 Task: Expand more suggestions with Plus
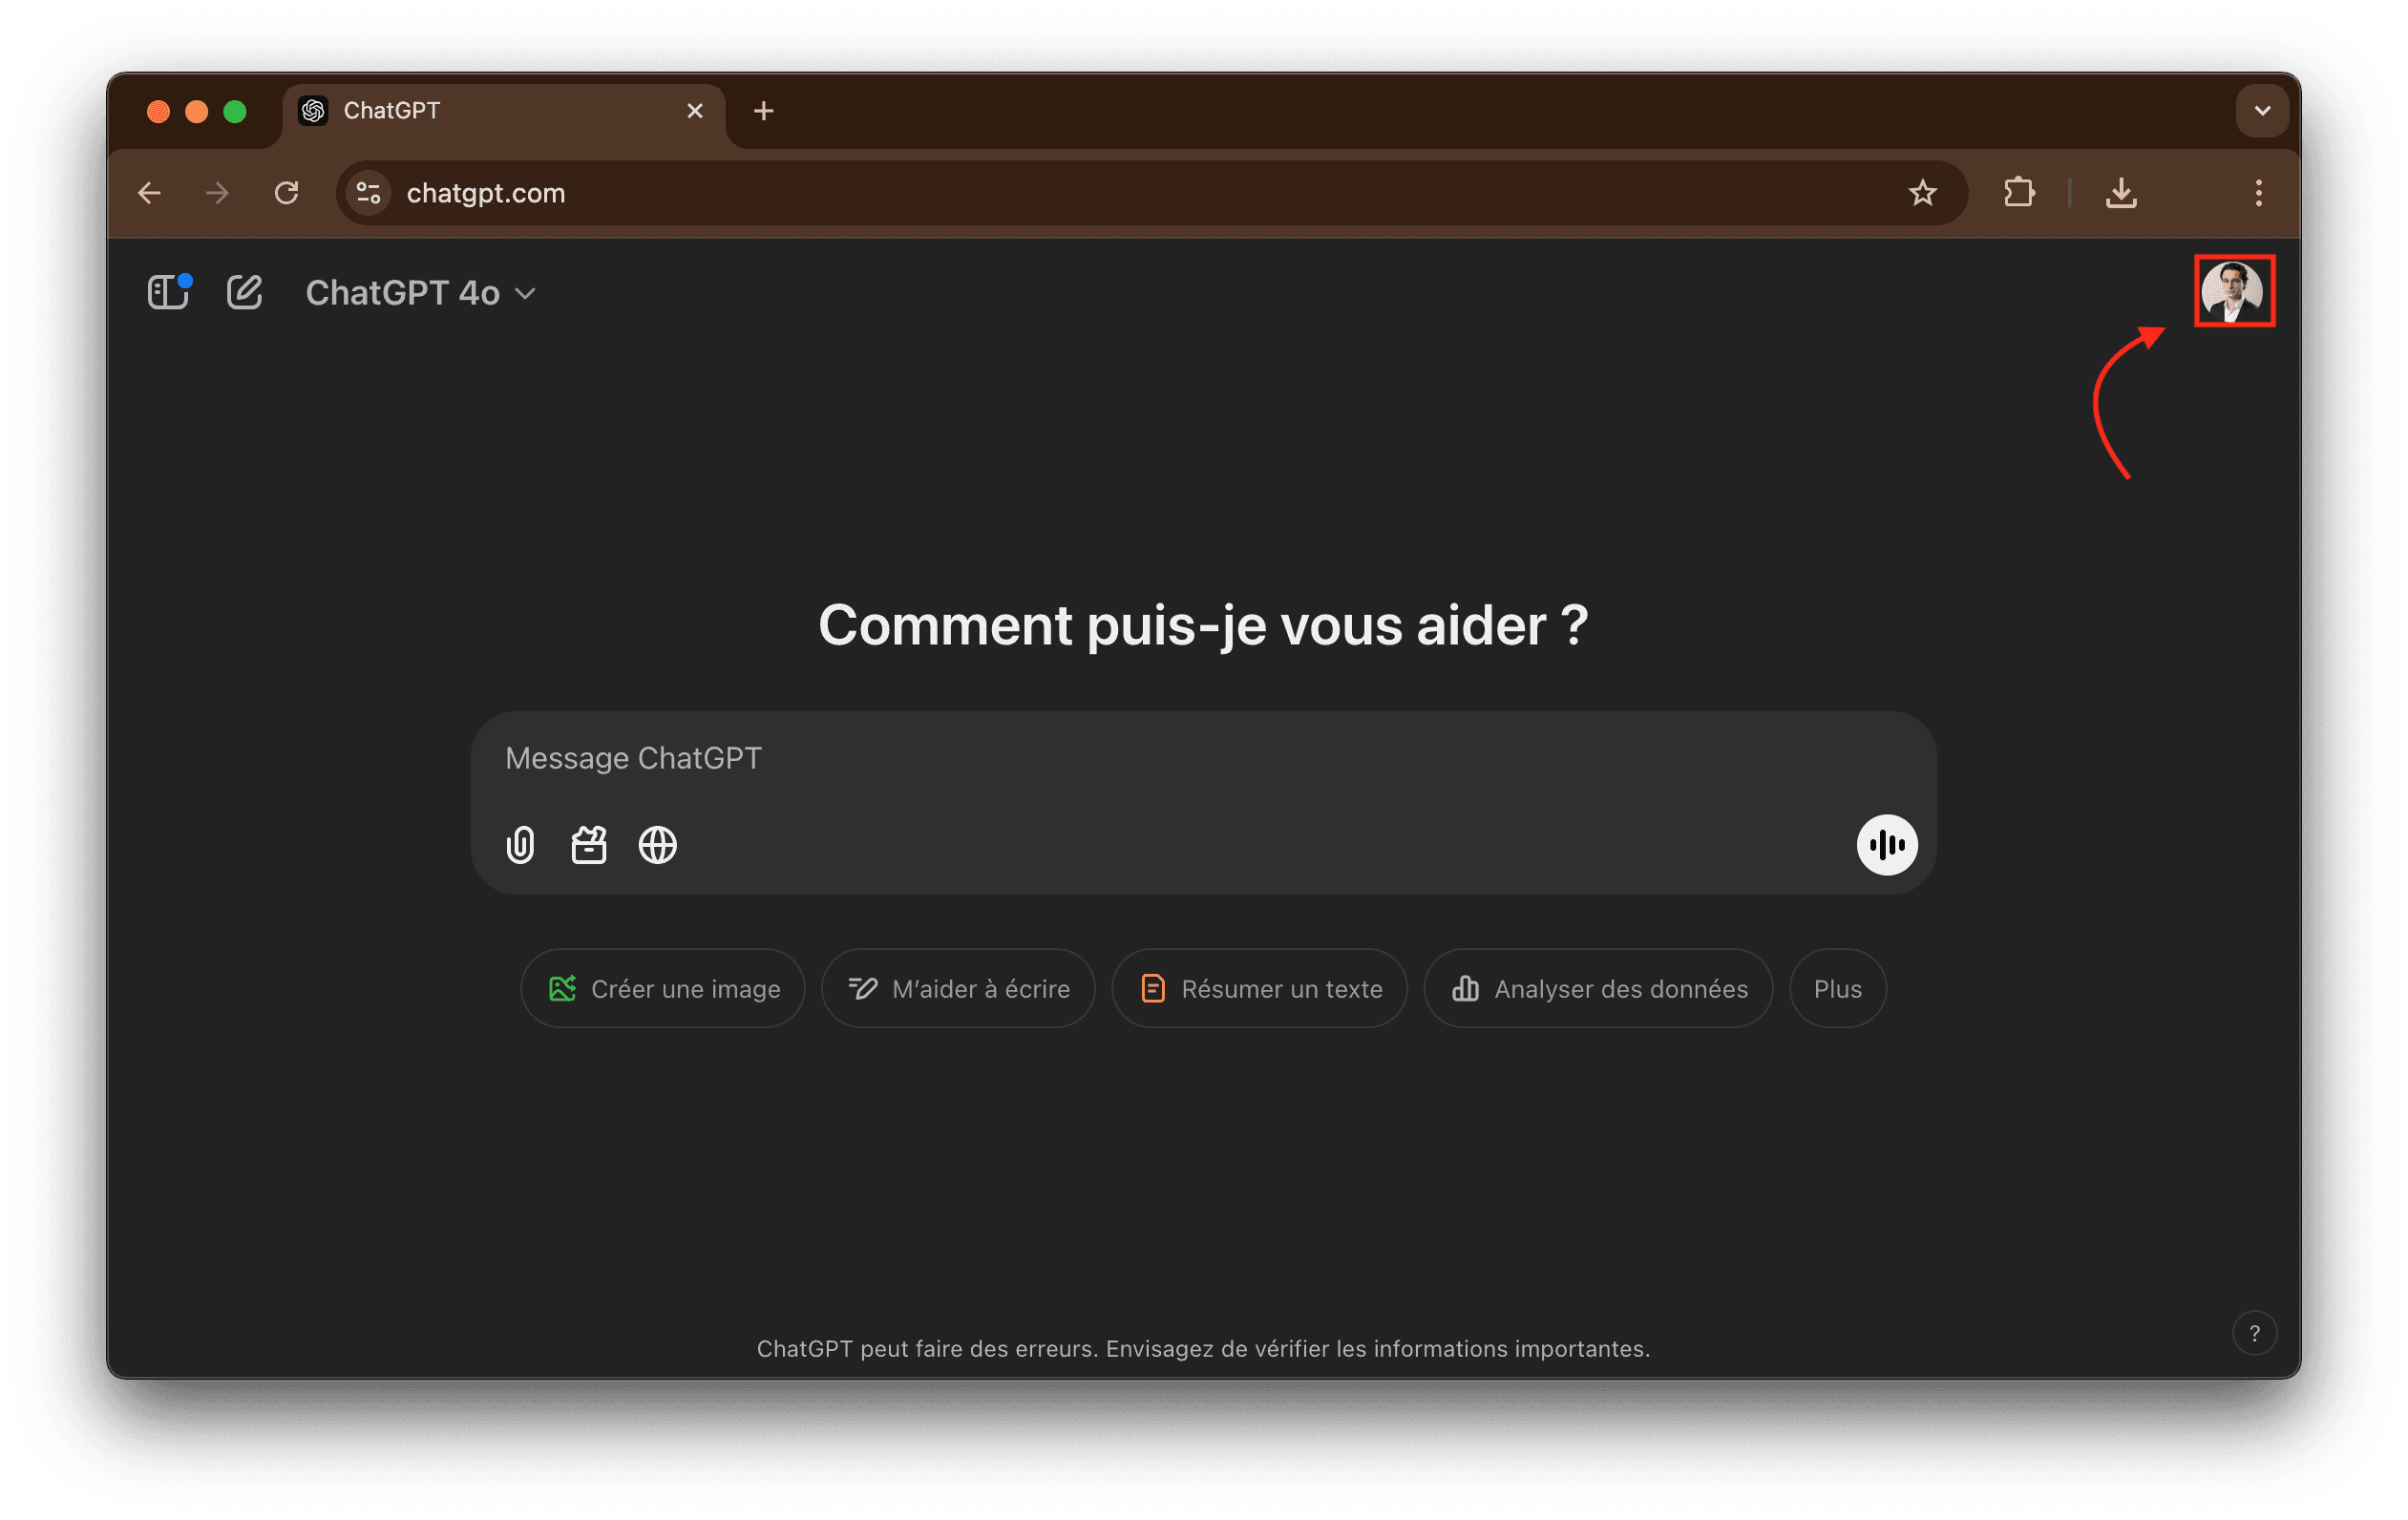point(1837,988)
